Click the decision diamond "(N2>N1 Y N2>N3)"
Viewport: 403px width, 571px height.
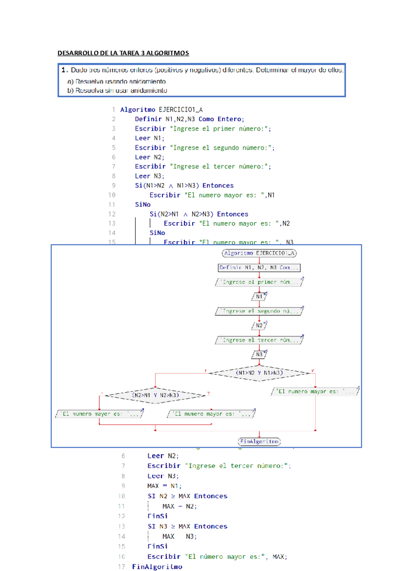tap(155, 395)
